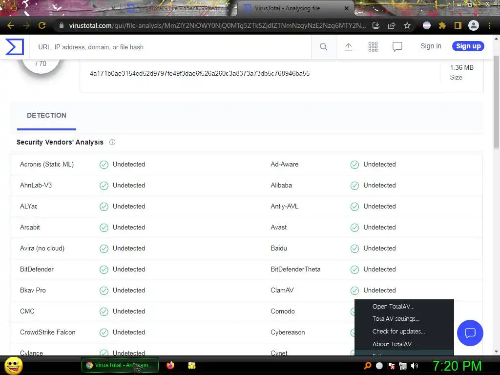Viewport: 500px width, 375px height.
Task: Open the upload file icon
Action: (x=349, y=47)
